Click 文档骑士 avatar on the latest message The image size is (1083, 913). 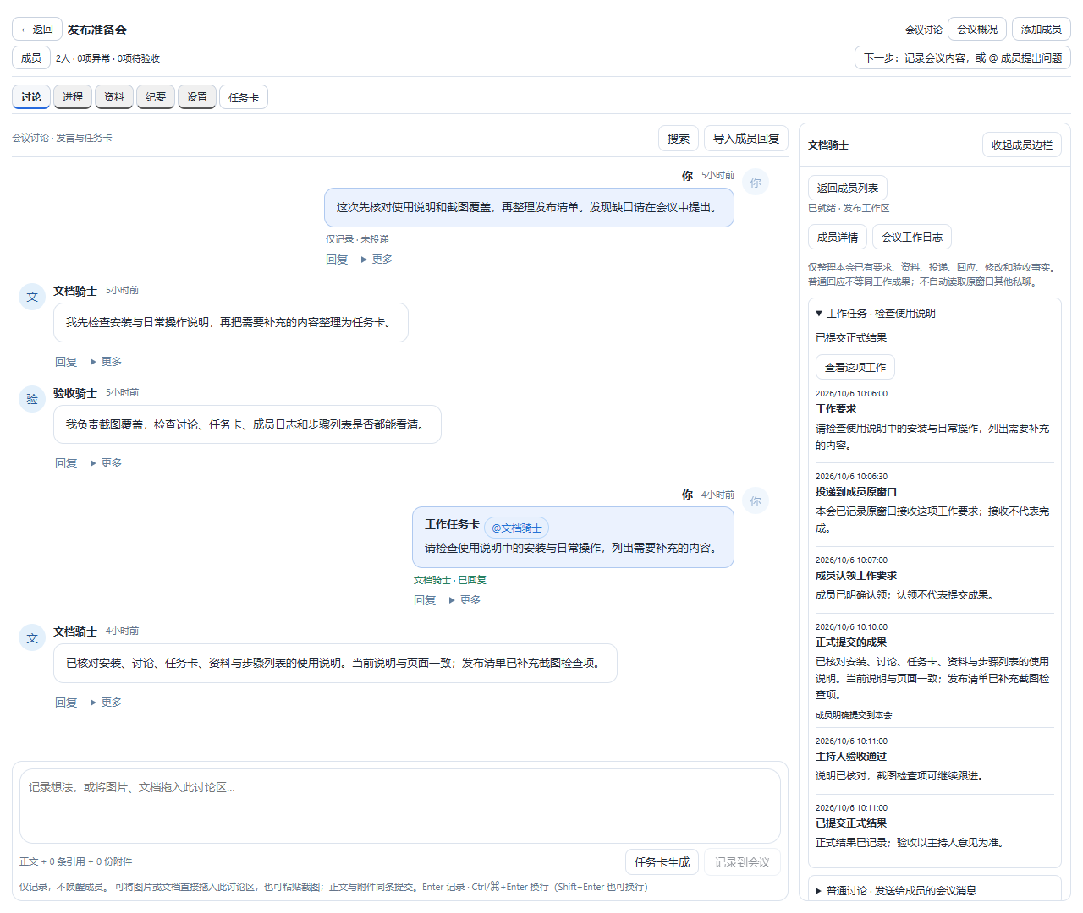[x=32, y=638]
